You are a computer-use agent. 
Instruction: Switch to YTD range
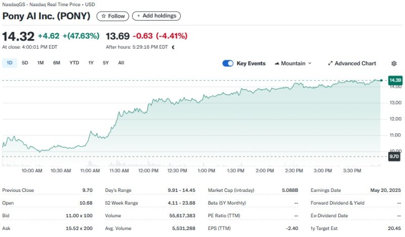[x=74, y=63]
